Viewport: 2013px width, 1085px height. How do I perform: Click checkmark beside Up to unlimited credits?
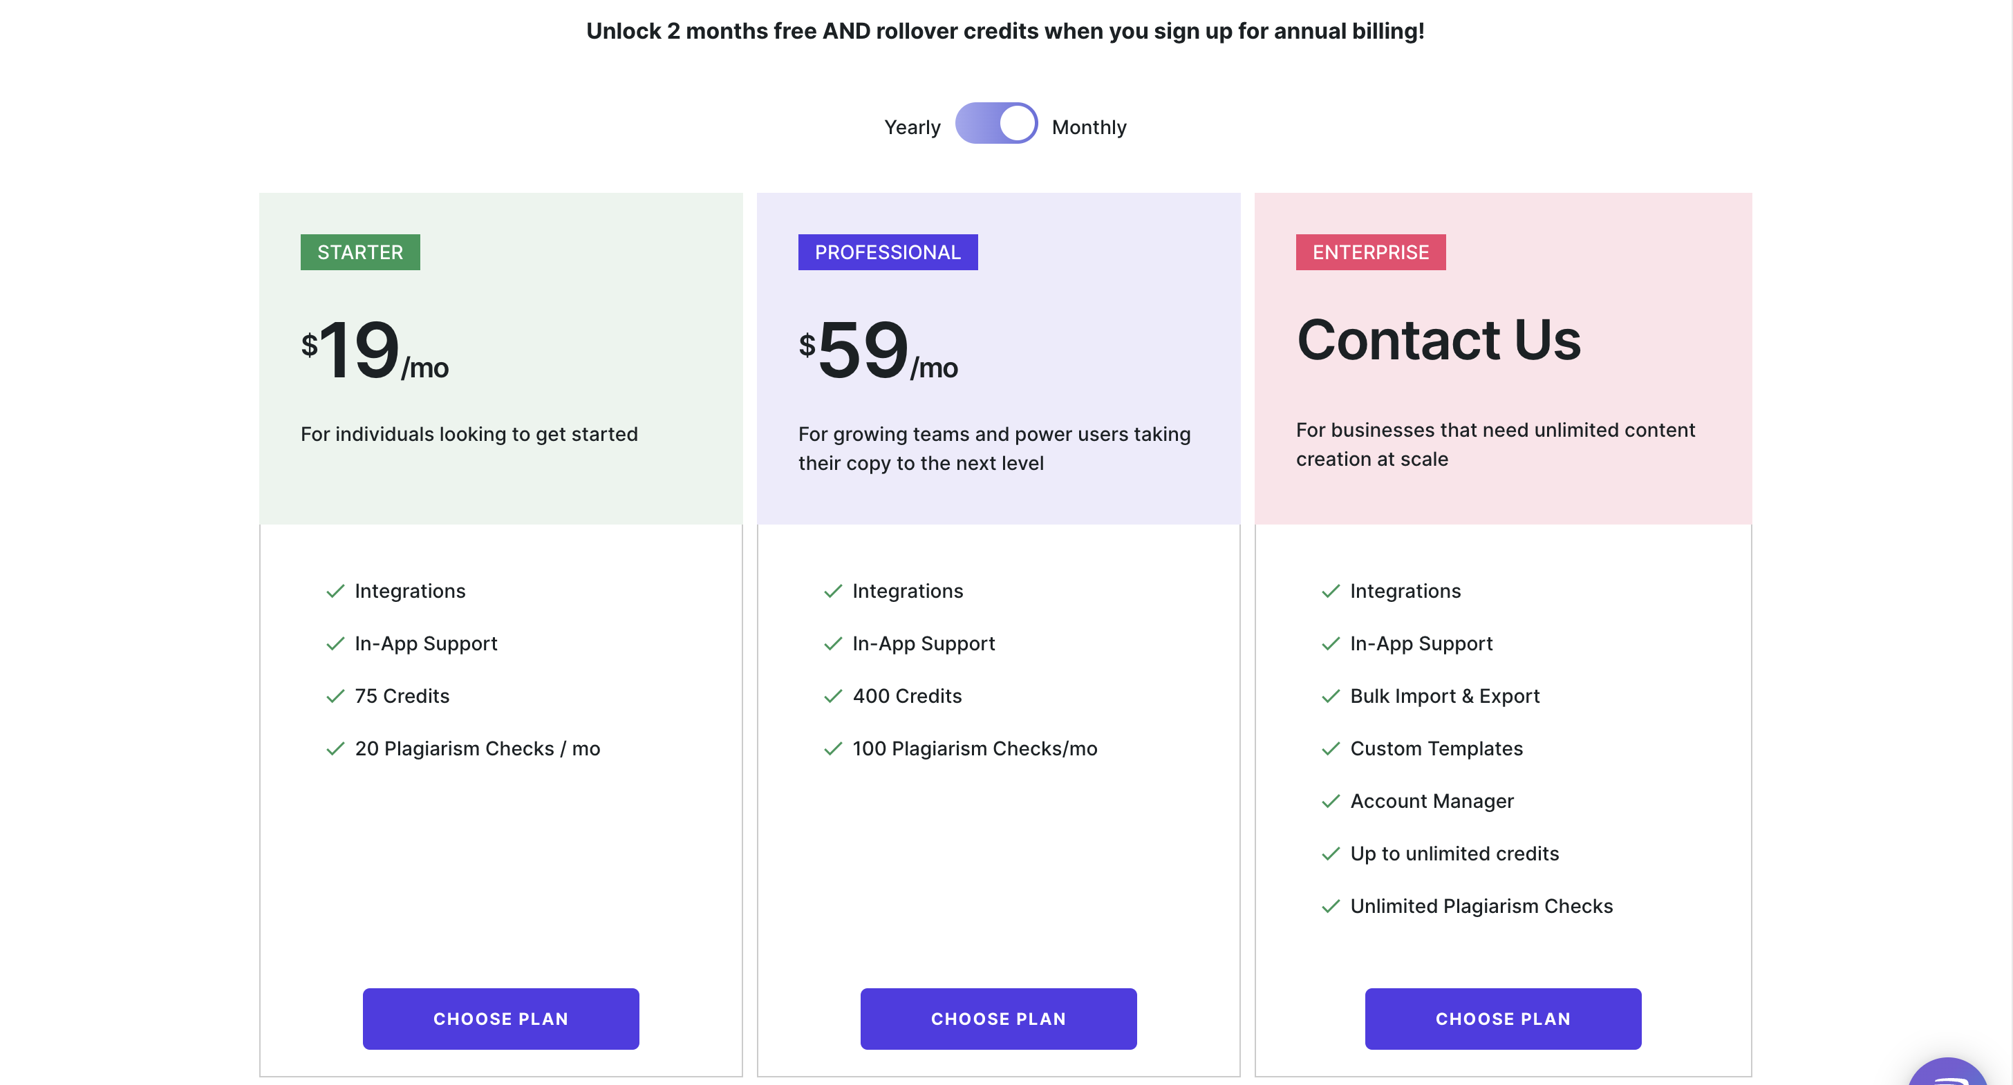(1330, 853)
